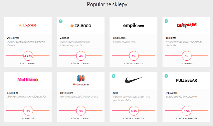Click the Multikino description text

pyautogui.click(x=27, y=97)
